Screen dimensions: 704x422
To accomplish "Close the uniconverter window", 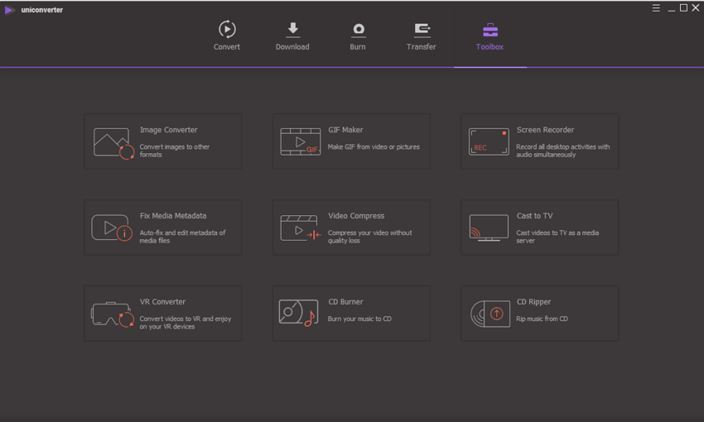I will click(x=696, y=8).
